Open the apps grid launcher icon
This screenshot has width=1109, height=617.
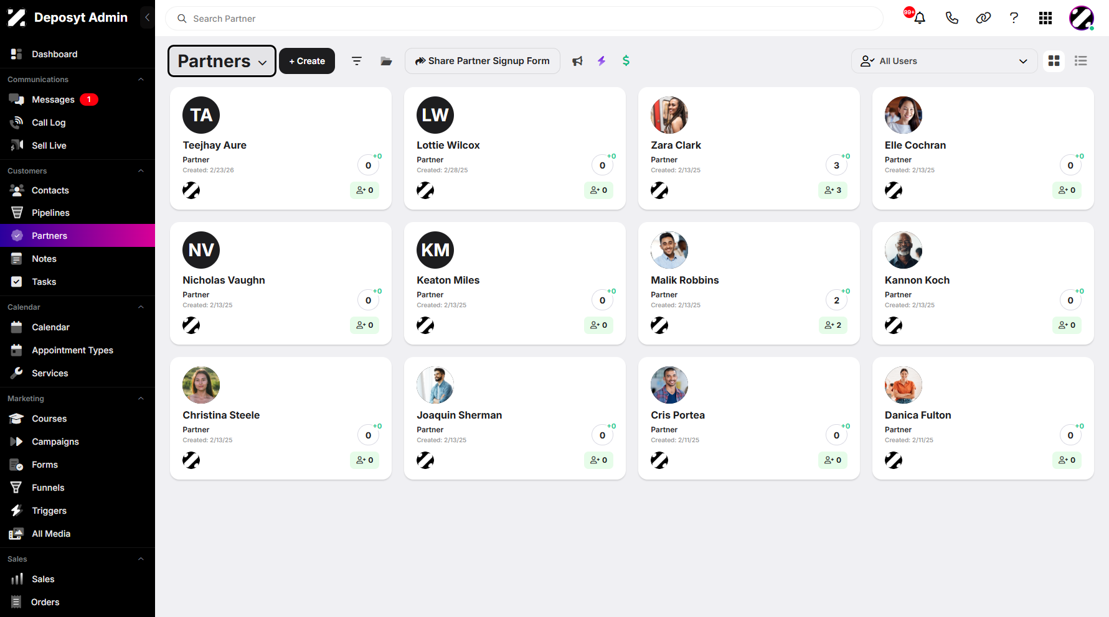(x=1045, y=18)
